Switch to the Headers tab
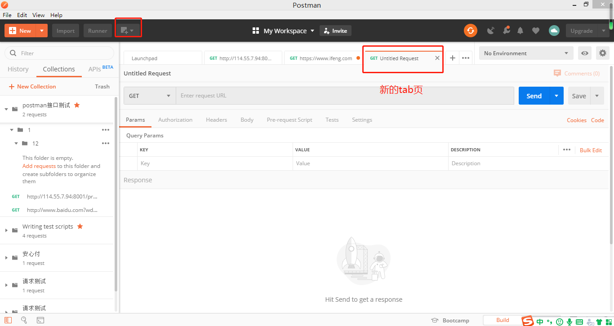Viewport: 614px width, 326px height. pyautogui.click(x=216, y=119)
